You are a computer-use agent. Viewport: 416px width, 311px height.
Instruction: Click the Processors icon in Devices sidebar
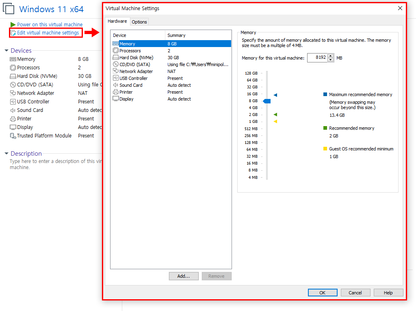point(13,68)
